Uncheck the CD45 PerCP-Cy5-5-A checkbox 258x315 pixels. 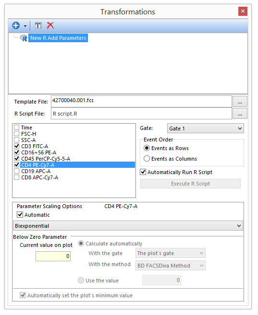[17, 159]
